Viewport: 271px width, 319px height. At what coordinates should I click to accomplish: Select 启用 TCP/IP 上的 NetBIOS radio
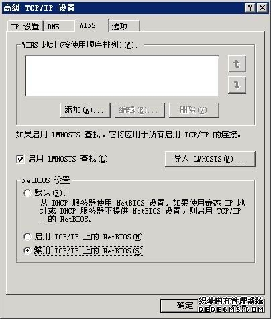pos(28,237)
